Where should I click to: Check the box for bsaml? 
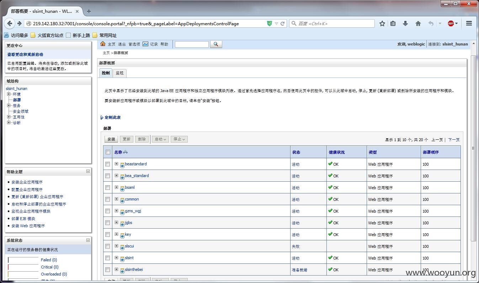[x=108, y=188]
